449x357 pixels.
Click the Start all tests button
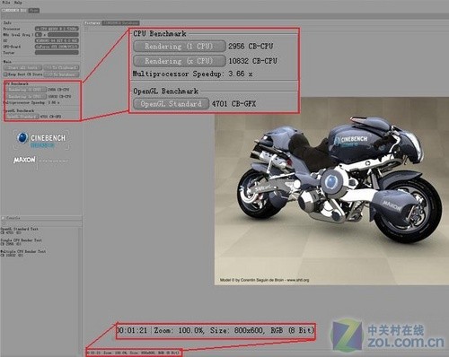[x=23, y=68]
